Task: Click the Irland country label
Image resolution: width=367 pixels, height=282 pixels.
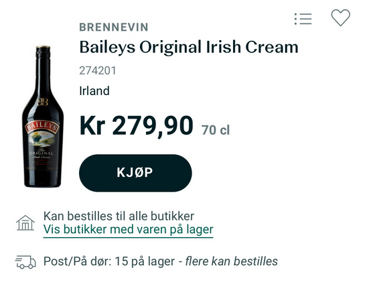Action: coord(94,91)
